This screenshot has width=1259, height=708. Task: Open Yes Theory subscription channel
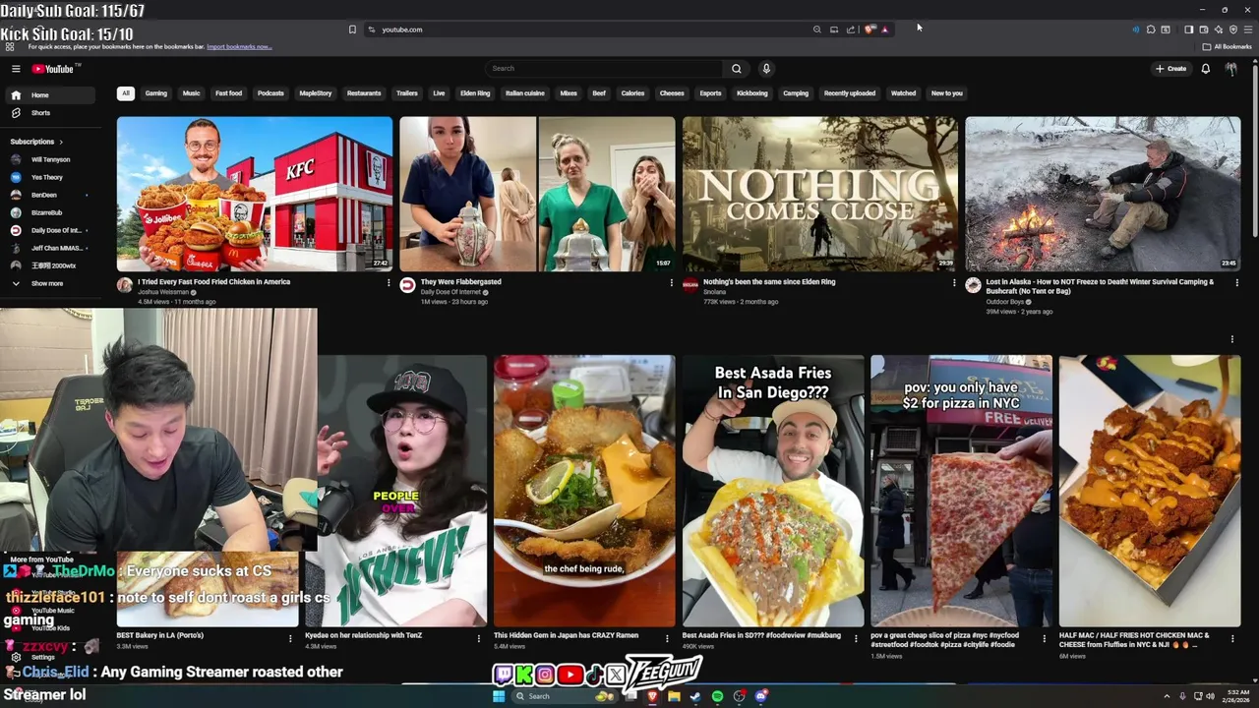[49, 177]
